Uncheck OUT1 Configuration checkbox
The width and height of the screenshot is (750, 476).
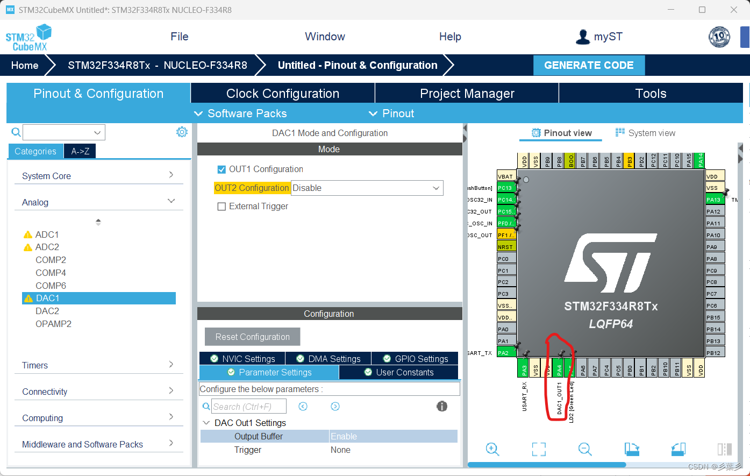pos(222,169)
